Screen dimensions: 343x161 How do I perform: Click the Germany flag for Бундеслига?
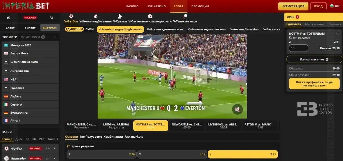pyautogui.click(x=6, y=113)
